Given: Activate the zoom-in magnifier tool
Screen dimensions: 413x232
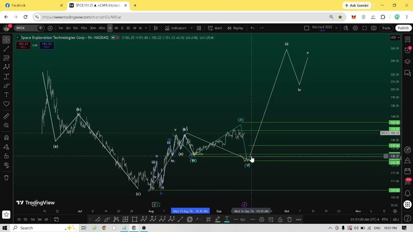Looking at the screenshot, I should [6, 125].
